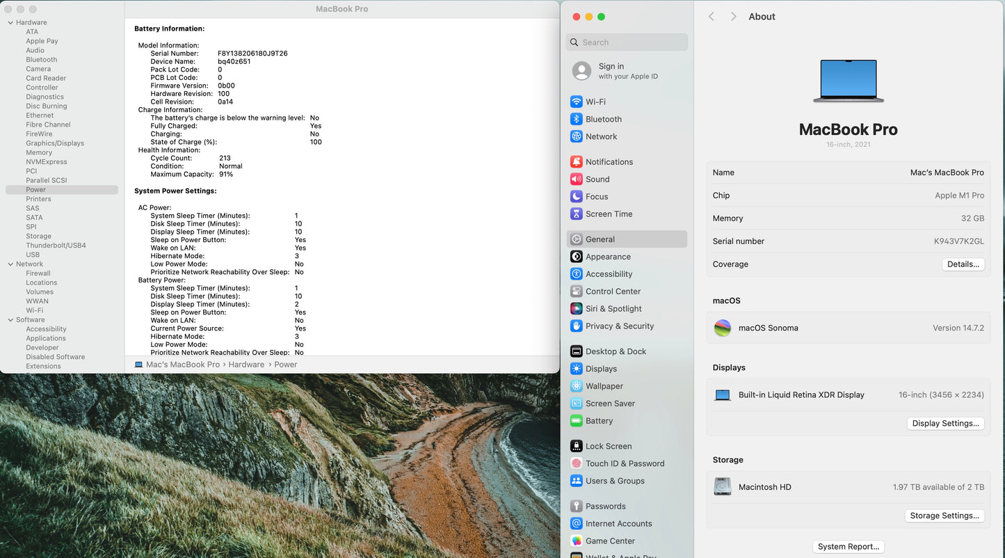Select the Focus moon icon
The height and width of the screenshot is (558, 1005).
(576, 197)
